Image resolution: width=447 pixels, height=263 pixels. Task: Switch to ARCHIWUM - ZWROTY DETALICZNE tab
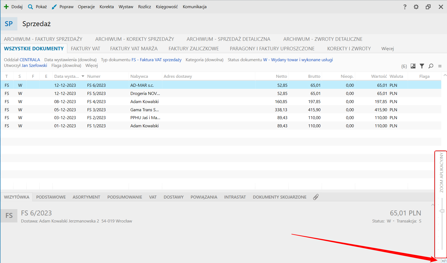323,39
